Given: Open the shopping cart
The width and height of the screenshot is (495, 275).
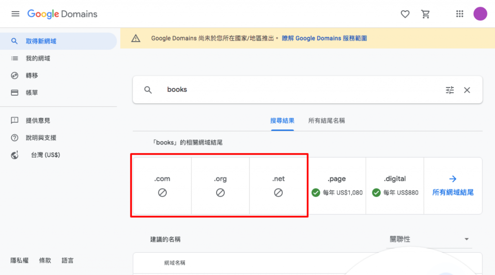Looking at the screenshot, I should point(426,14).
